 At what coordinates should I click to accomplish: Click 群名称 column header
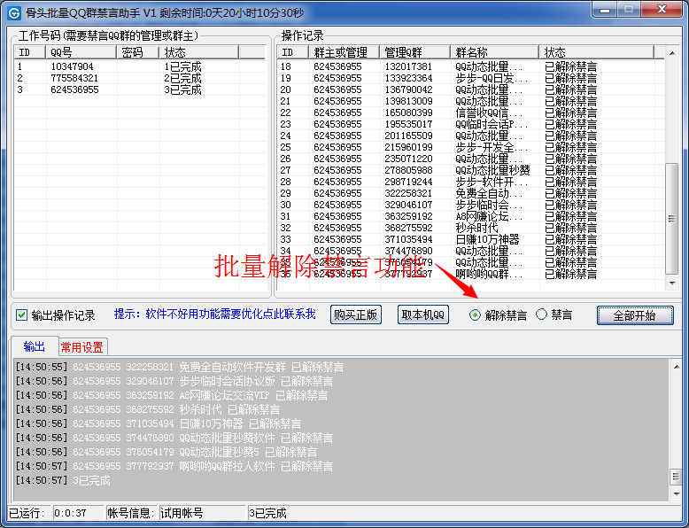tap(495, 52)
